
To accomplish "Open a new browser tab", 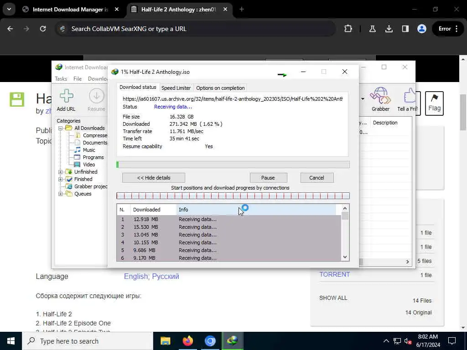I will pyautogui.click(x=242, y=9).
